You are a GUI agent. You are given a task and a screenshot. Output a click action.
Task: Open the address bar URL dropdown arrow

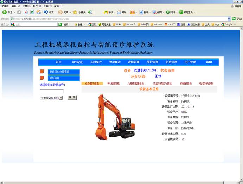[x=229, y=19]
